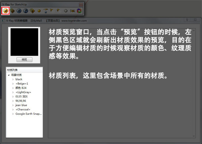Select the Rectangle Light tool icon

46,11
